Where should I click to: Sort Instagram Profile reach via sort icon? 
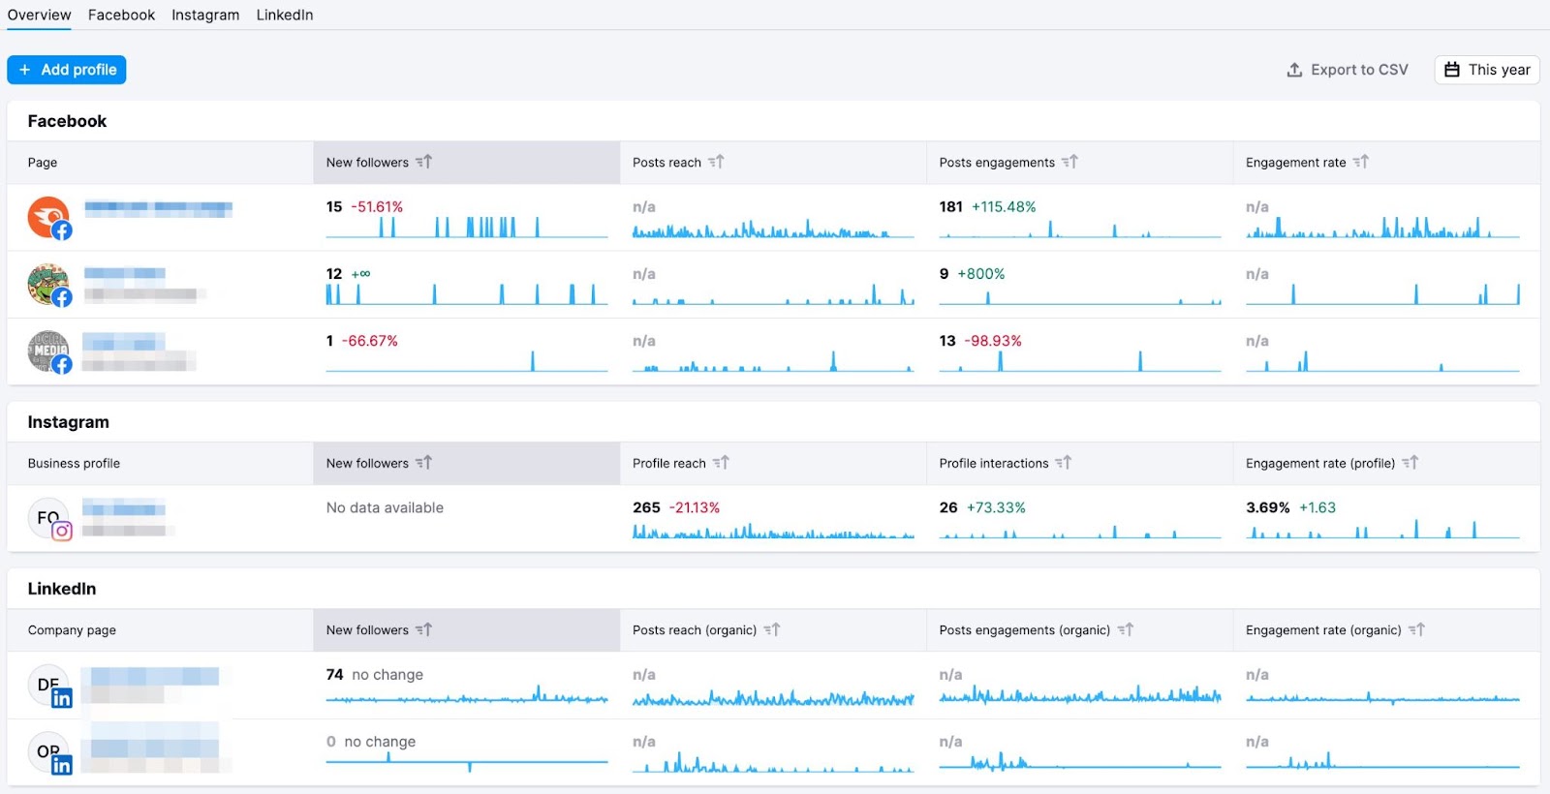[x=721, y=463]
